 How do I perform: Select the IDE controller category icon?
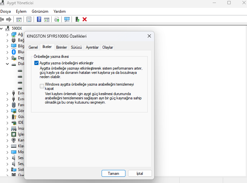tap(14, 123)
